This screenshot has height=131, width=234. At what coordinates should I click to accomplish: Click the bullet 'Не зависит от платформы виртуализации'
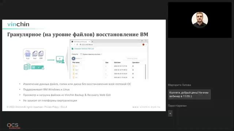[50, 100]
